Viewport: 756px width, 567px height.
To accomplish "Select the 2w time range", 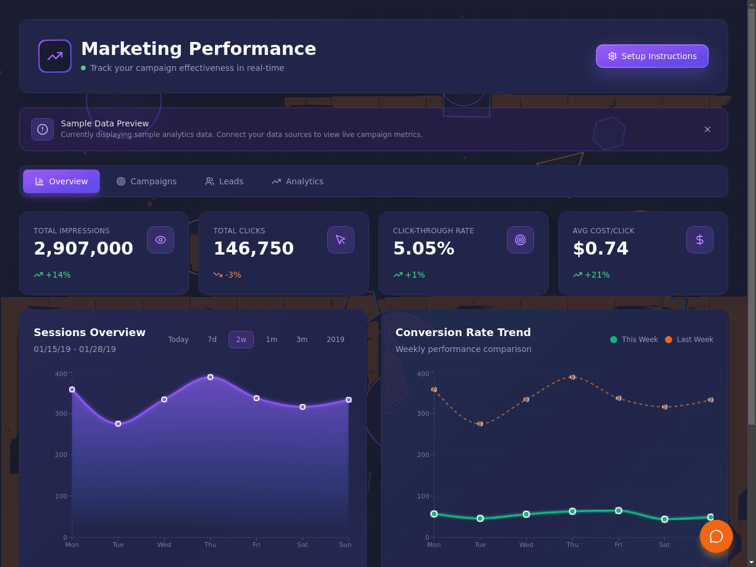I will (241, 340).
